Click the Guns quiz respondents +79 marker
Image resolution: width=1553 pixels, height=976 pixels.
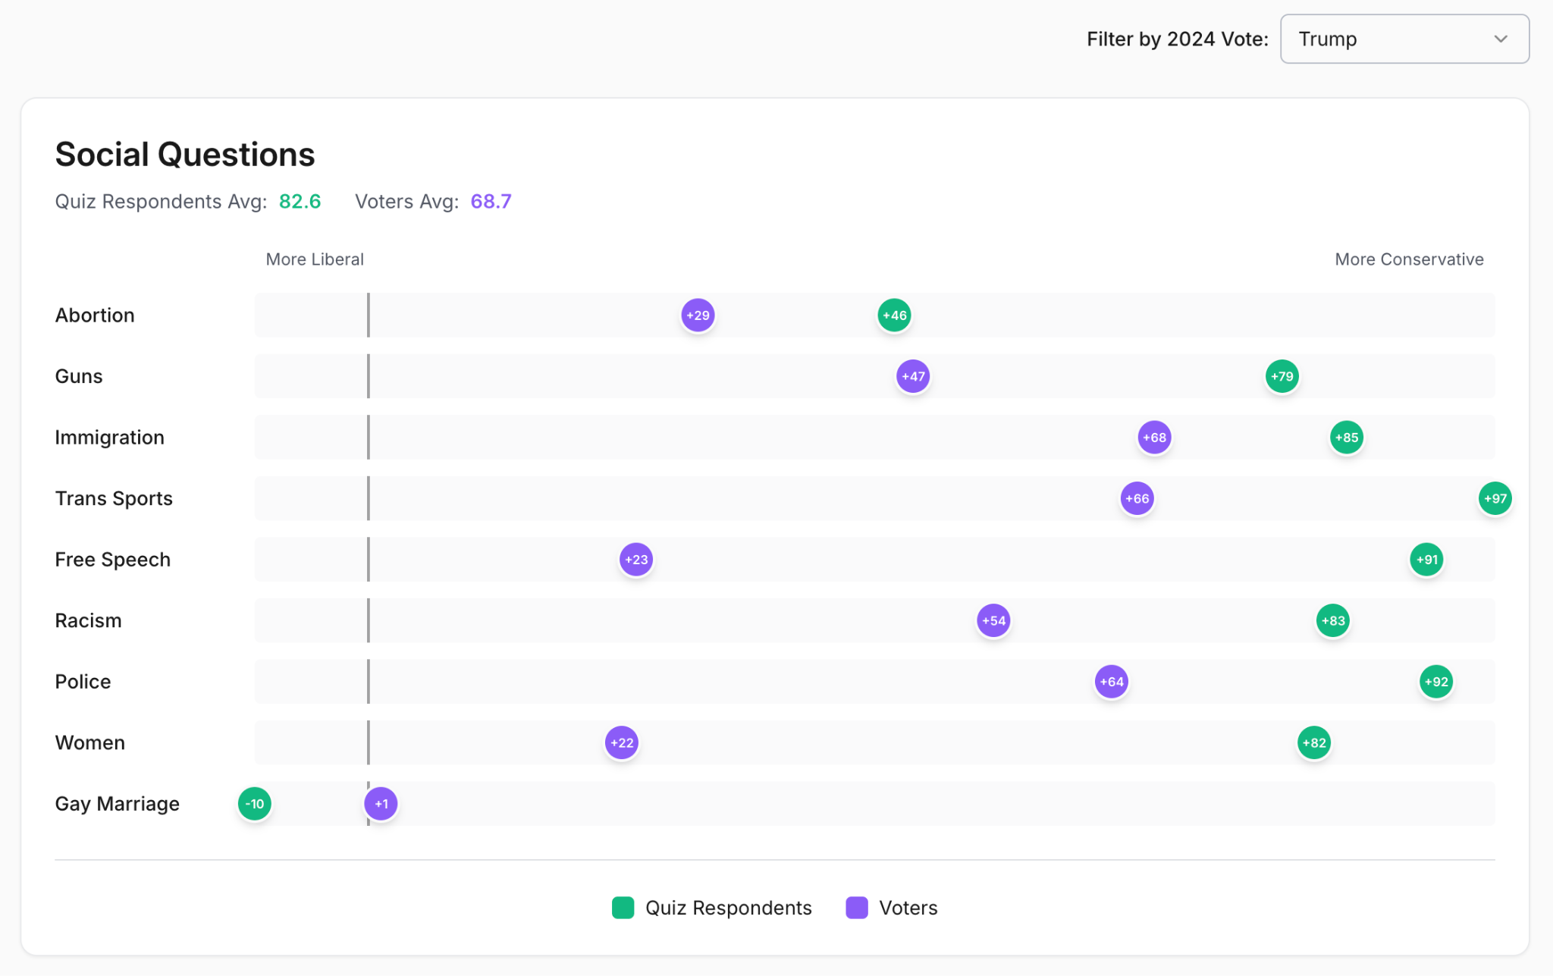tap(1282, 376)
